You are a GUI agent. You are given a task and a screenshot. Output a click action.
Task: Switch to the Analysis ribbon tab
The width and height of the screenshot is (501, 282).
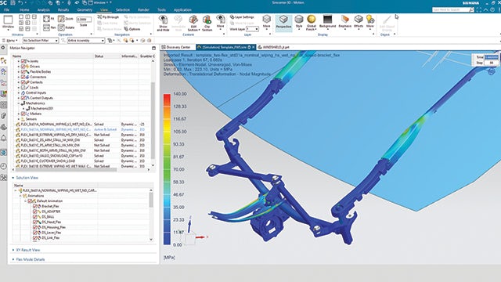[43, 10]
